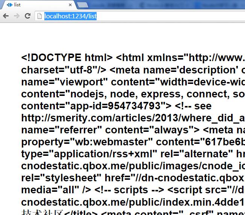
Task: Close the list tab
Action: tap(70, 5)
